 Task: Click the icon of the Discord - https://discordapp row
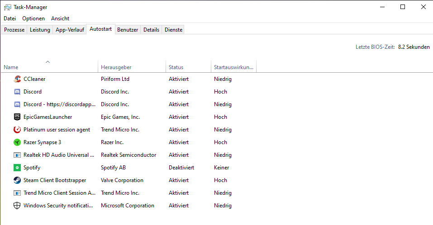[x=17, y=104]
